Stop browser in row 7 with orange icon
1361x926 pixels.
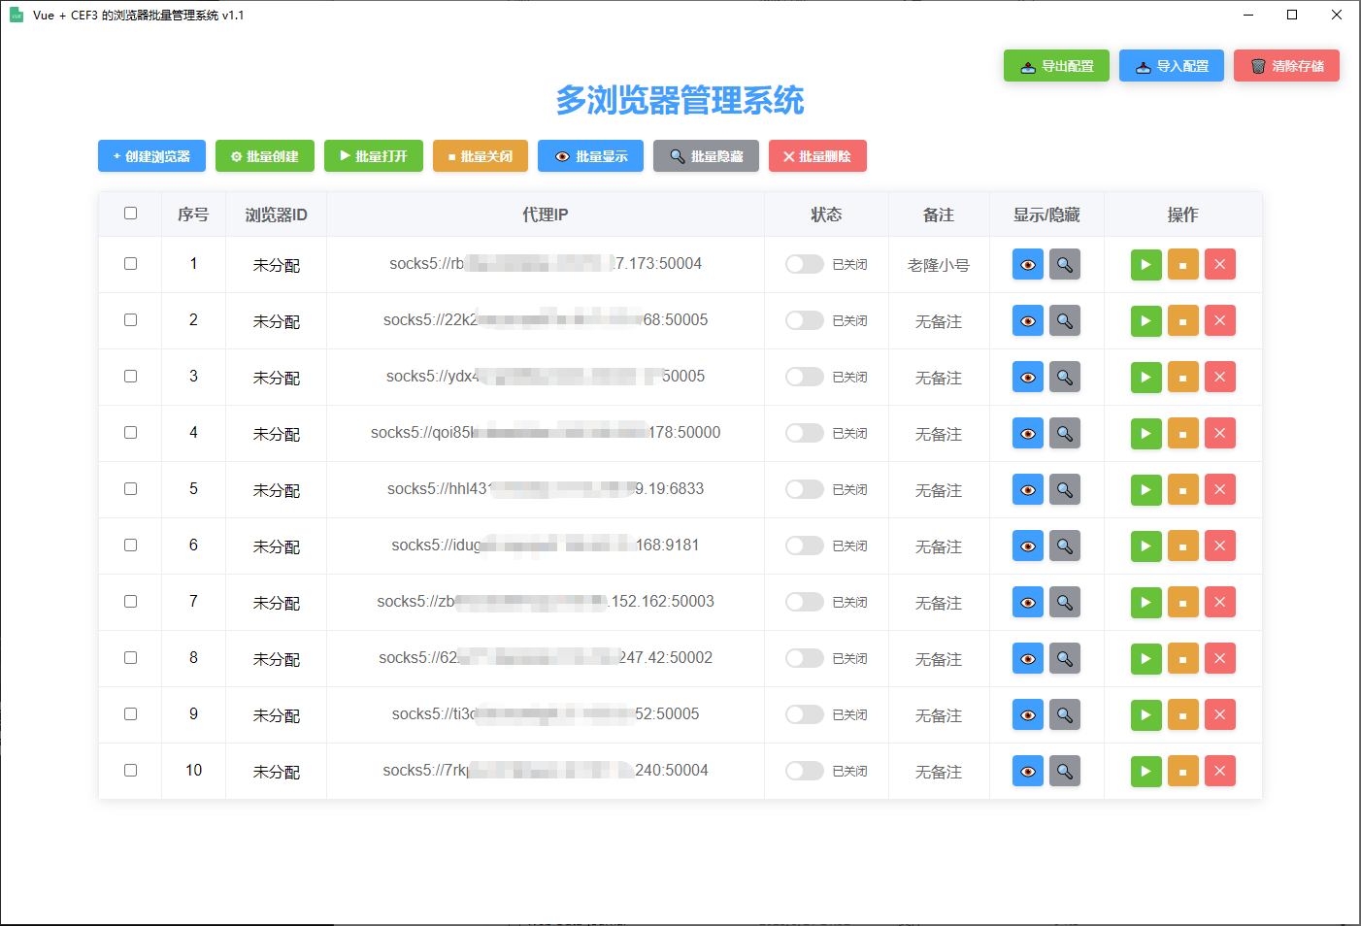[x=1182, y=603]
